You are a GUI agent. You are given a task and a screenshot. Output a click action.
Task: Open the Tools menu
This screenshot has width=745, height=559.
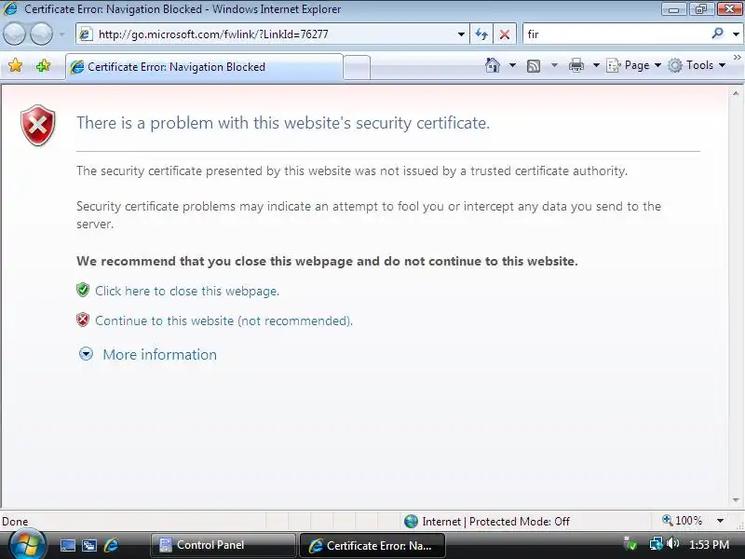(697, 65)
